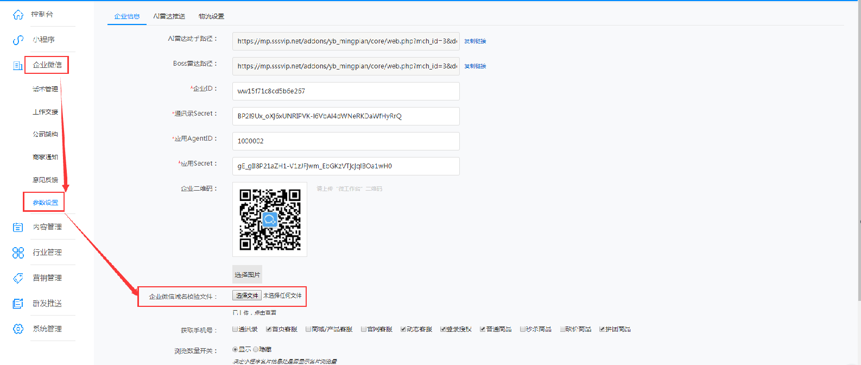
Task: Open 控制台 menu entry
Action: click(42, 14)
